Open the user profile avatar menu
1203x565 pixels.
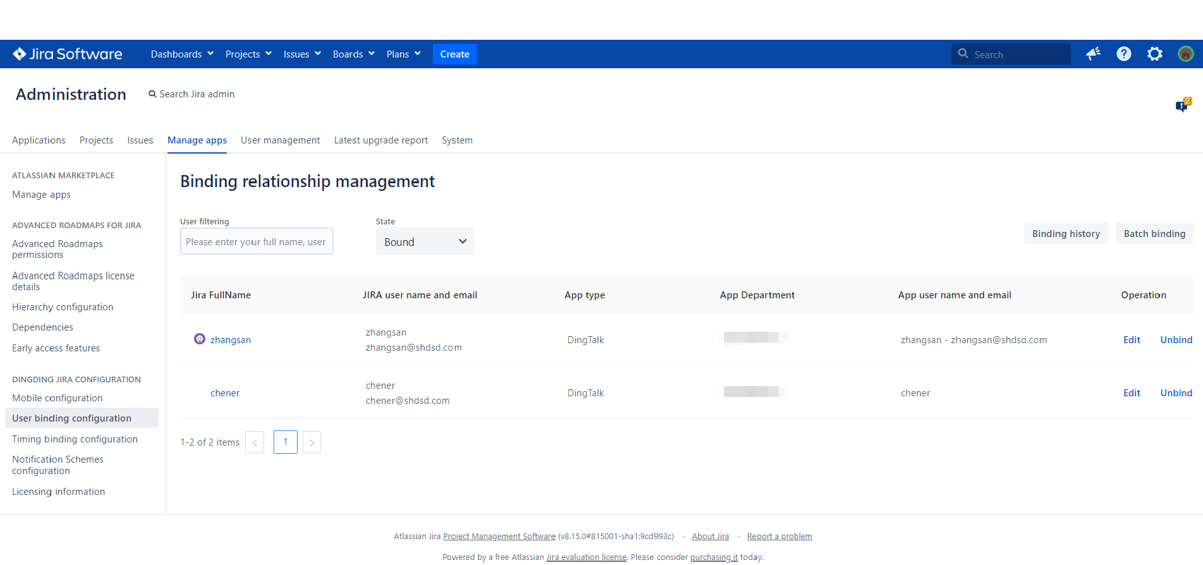pos(1186,54)
